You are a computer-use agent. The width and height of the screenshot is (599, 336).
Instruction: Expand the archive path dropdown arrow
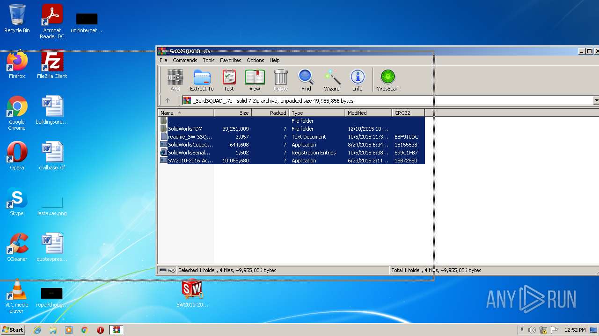[x=596, y=100]
